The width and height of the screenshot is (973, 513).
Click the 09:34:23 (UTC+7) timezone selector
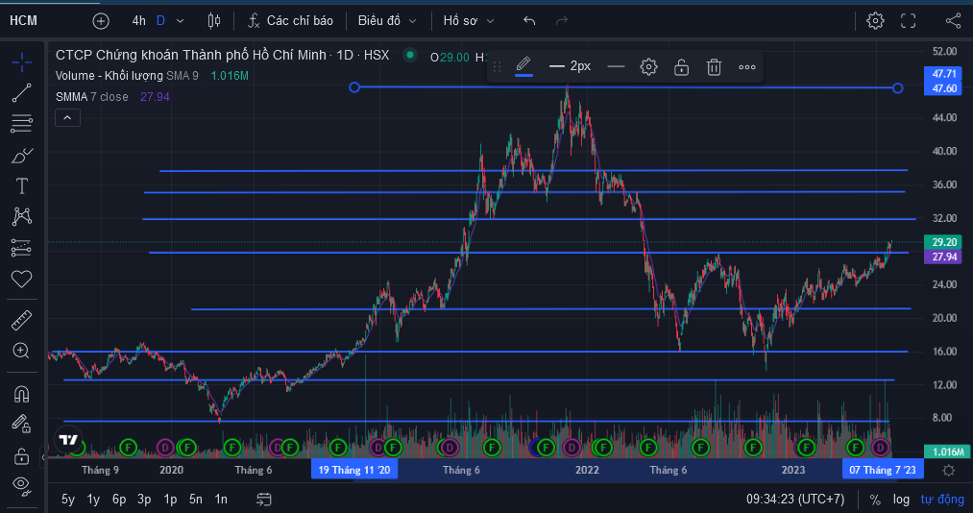795,500
